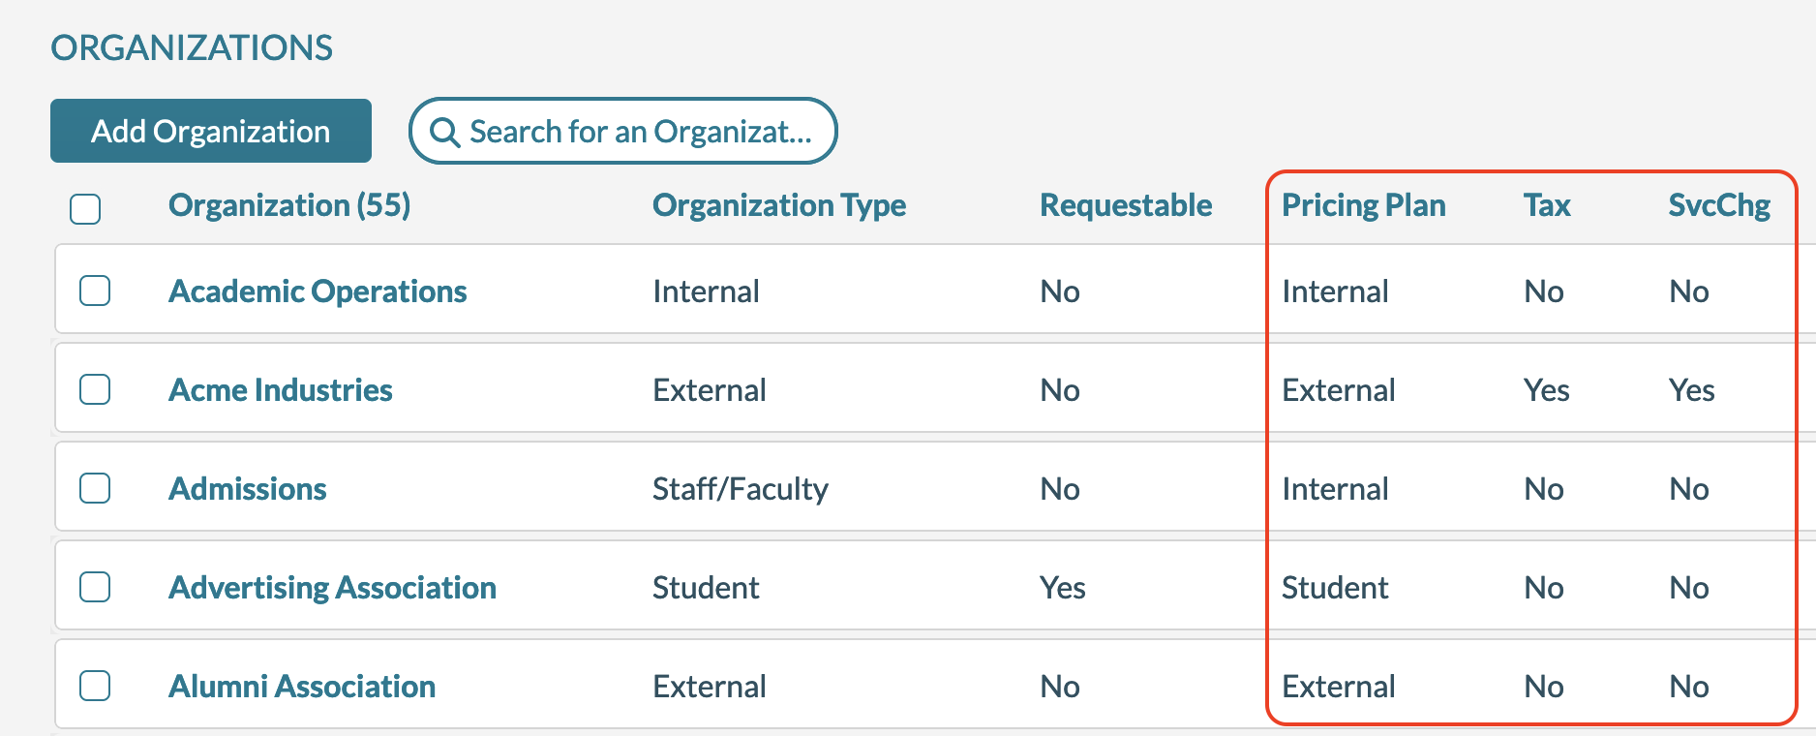Check the Academic Operations row checkbox

click(95, 291)
